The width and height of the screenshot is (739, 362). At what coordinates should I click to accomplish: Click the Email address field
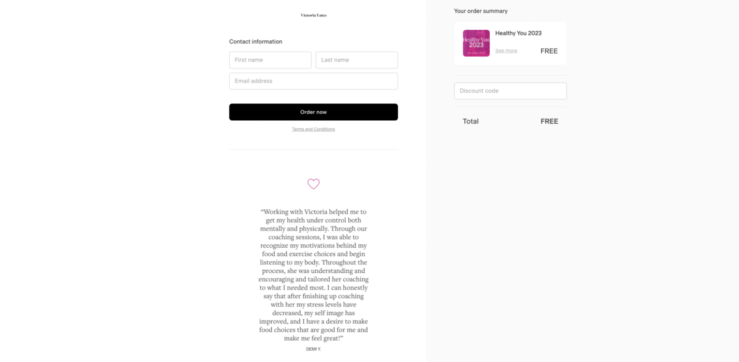(x=313, y=81)
